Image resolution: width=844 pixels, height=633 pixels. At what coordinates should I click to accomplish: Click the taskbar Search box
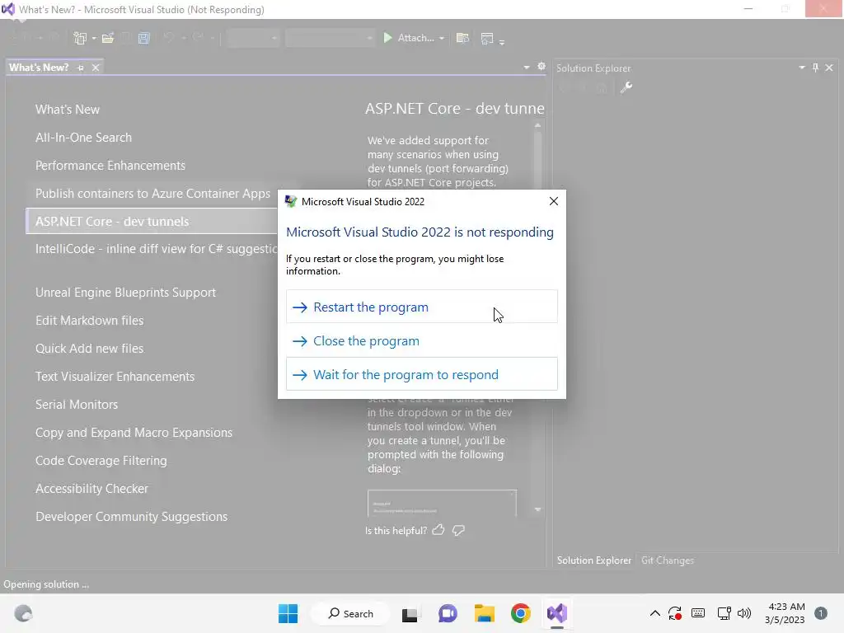click(x=351, y=613)
